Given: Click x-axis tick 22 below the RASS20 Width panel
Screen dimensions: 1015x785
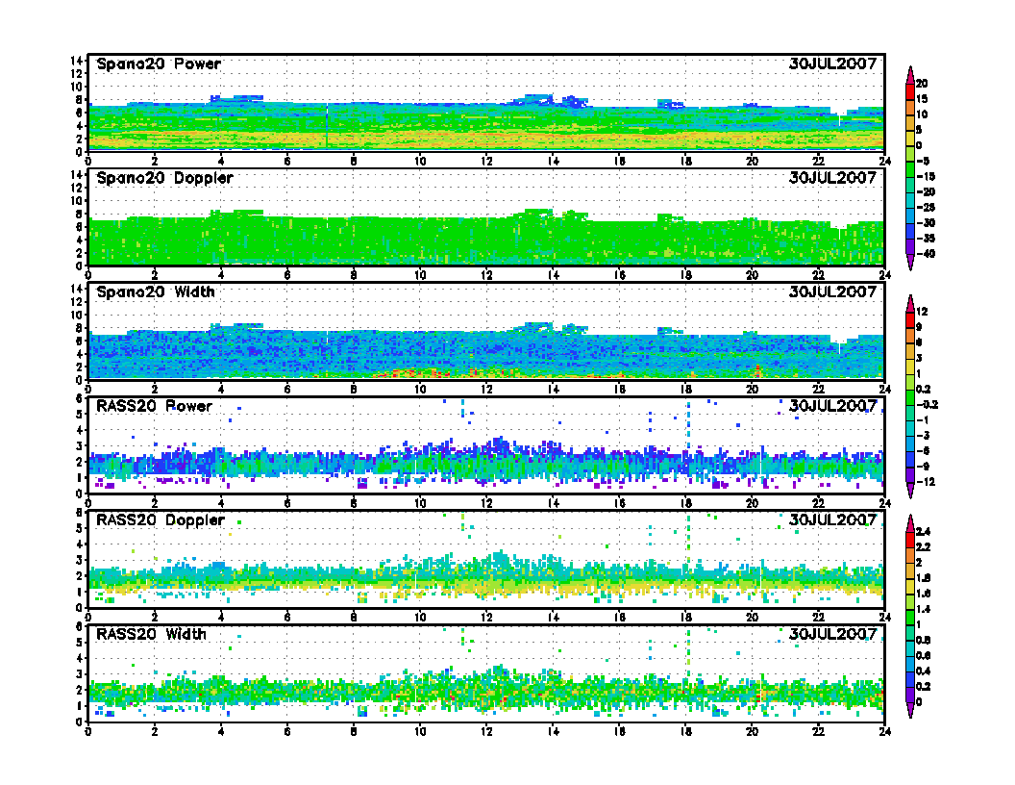Looking at the screenshot, I should point(818,731).
